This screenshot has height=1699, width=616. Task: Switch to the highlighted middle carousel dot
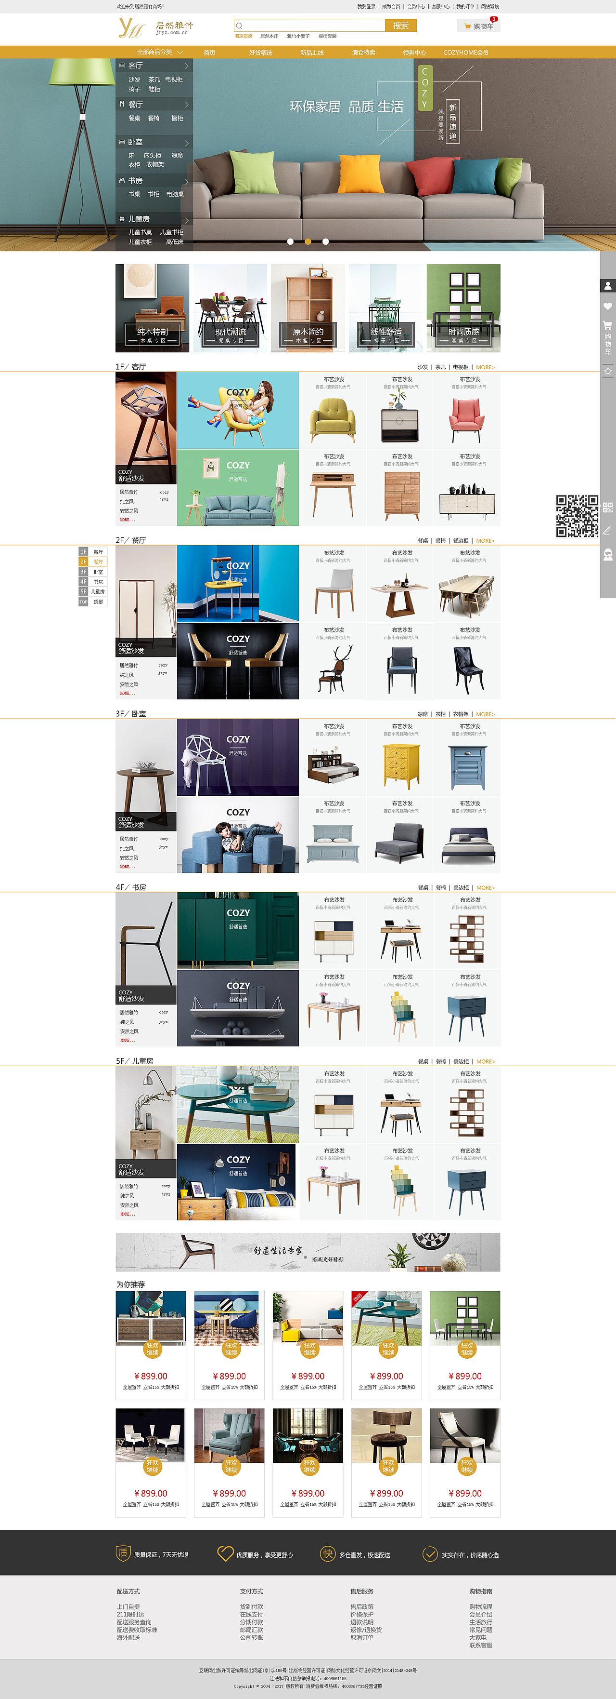[x=308, y=241]
